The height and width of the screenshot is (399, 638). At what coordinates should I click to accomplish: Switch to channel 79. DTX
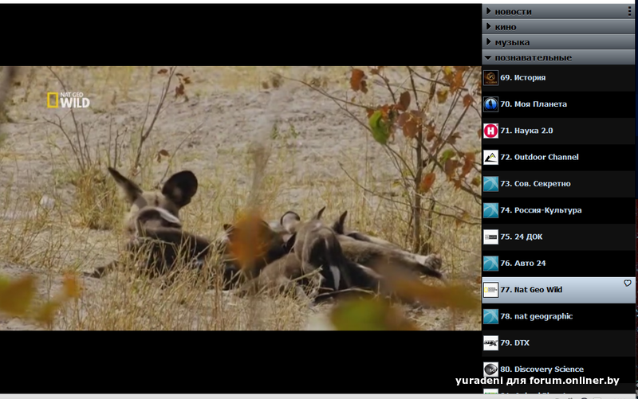coord(558,343)
